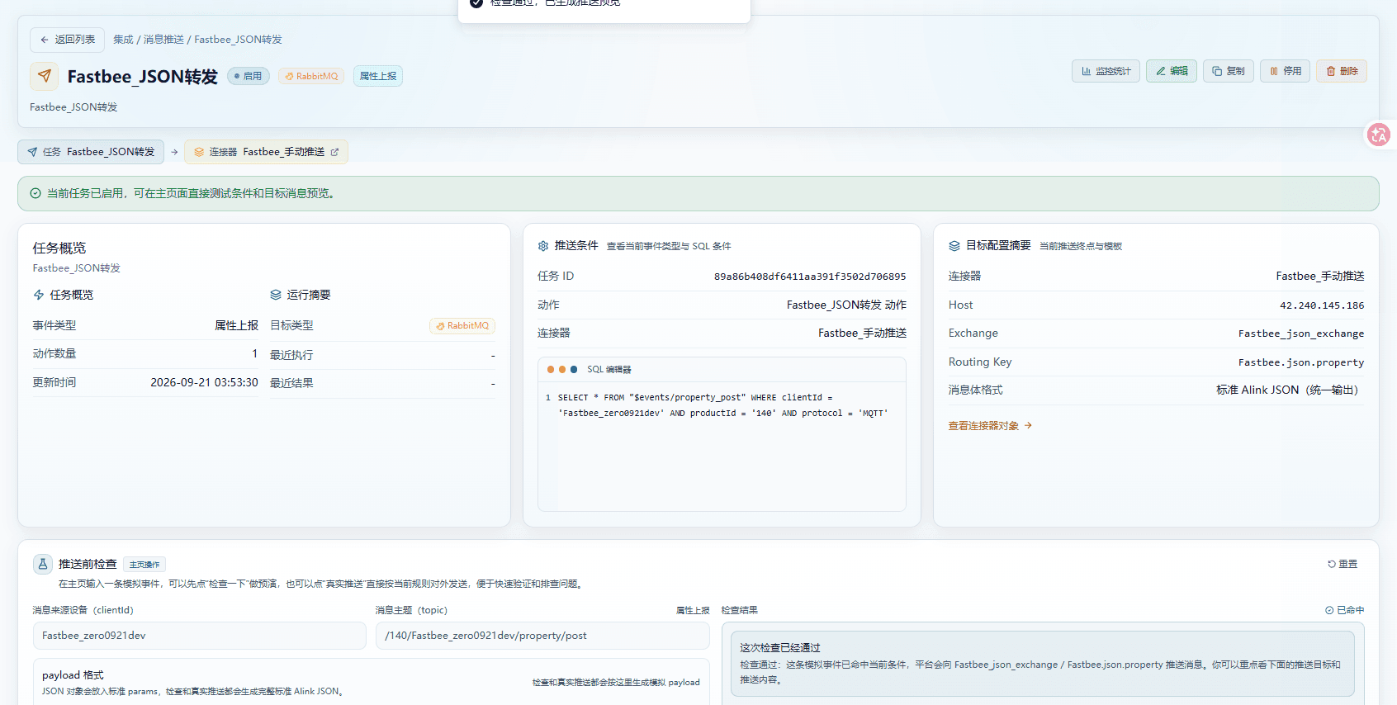Click the 返回列表 back button
1397x705 pixels.
(x=67, y=40)
